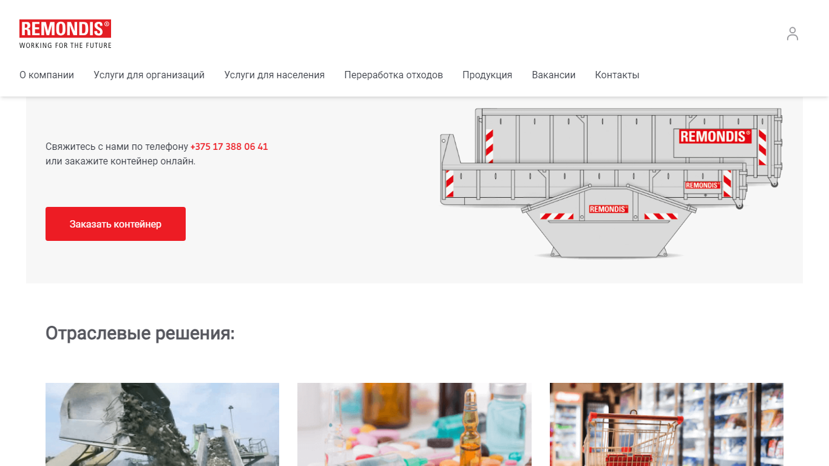
Task: Open the excavator waste industry card
Action: [162, 424]
